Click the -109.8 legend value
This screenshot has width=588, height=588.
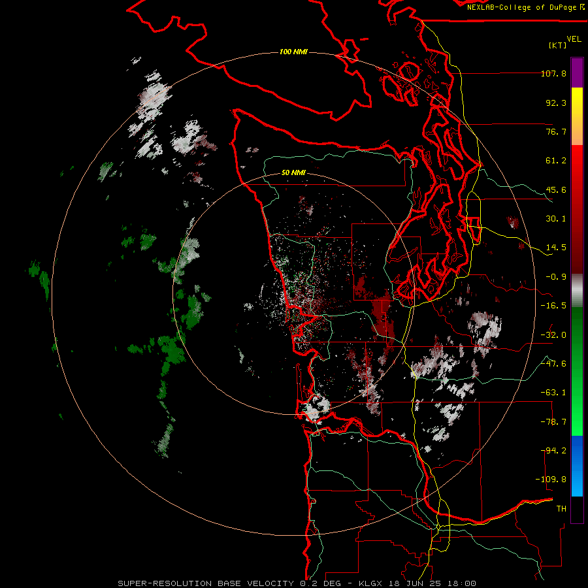click(551, 480)
